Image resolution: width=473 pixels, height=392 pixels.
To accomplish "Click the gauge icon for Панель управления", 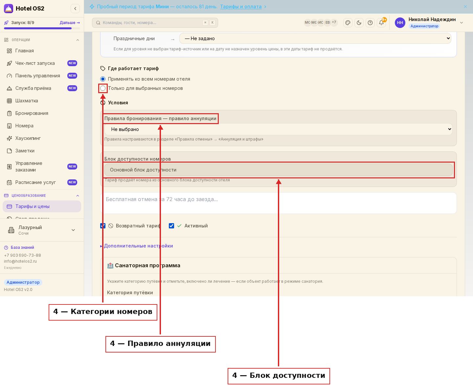I will [x=10, y=76].
